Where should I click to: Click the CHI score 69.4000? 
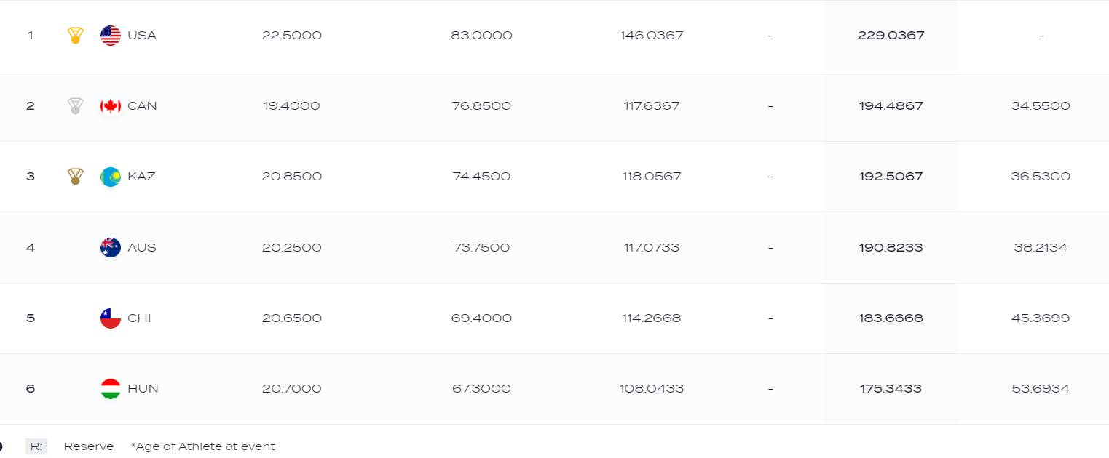[481, 318]
